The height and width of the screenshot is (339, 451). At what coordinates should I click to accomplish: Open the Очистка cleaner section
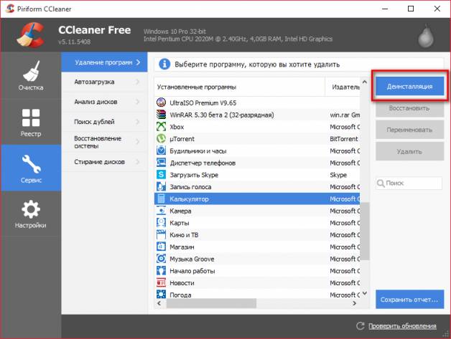(31, 75)
